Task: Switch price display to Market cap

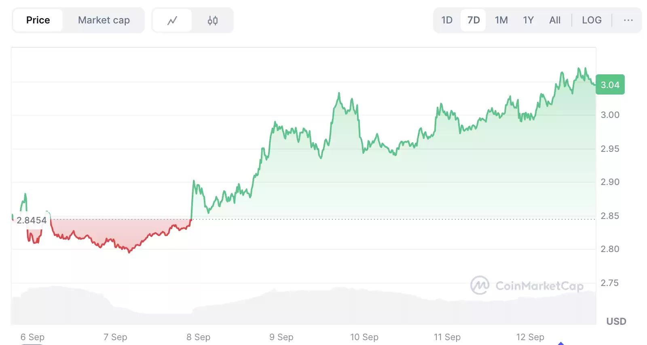Action: coord(104,20)
